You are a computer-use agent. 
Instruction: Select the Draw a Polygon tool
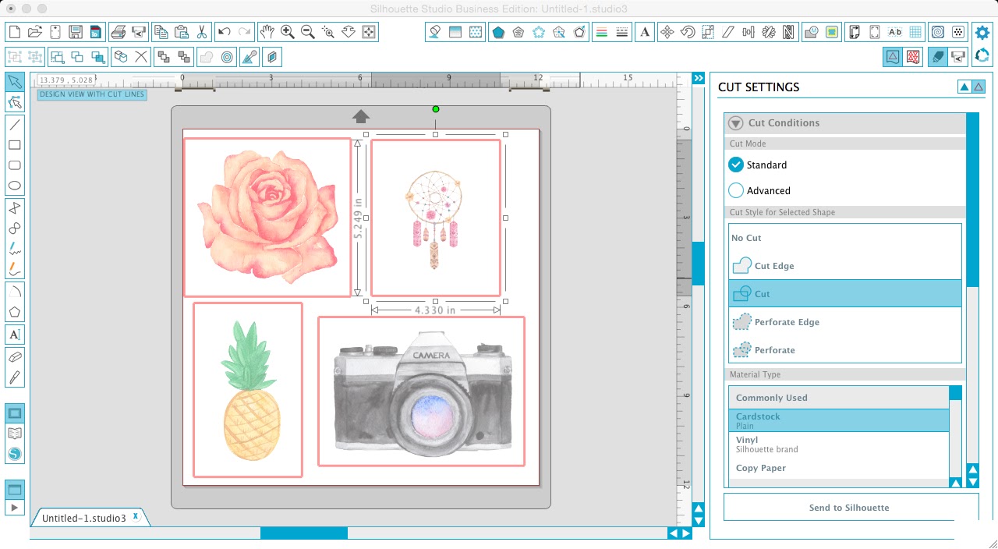(x=15, y=312)
